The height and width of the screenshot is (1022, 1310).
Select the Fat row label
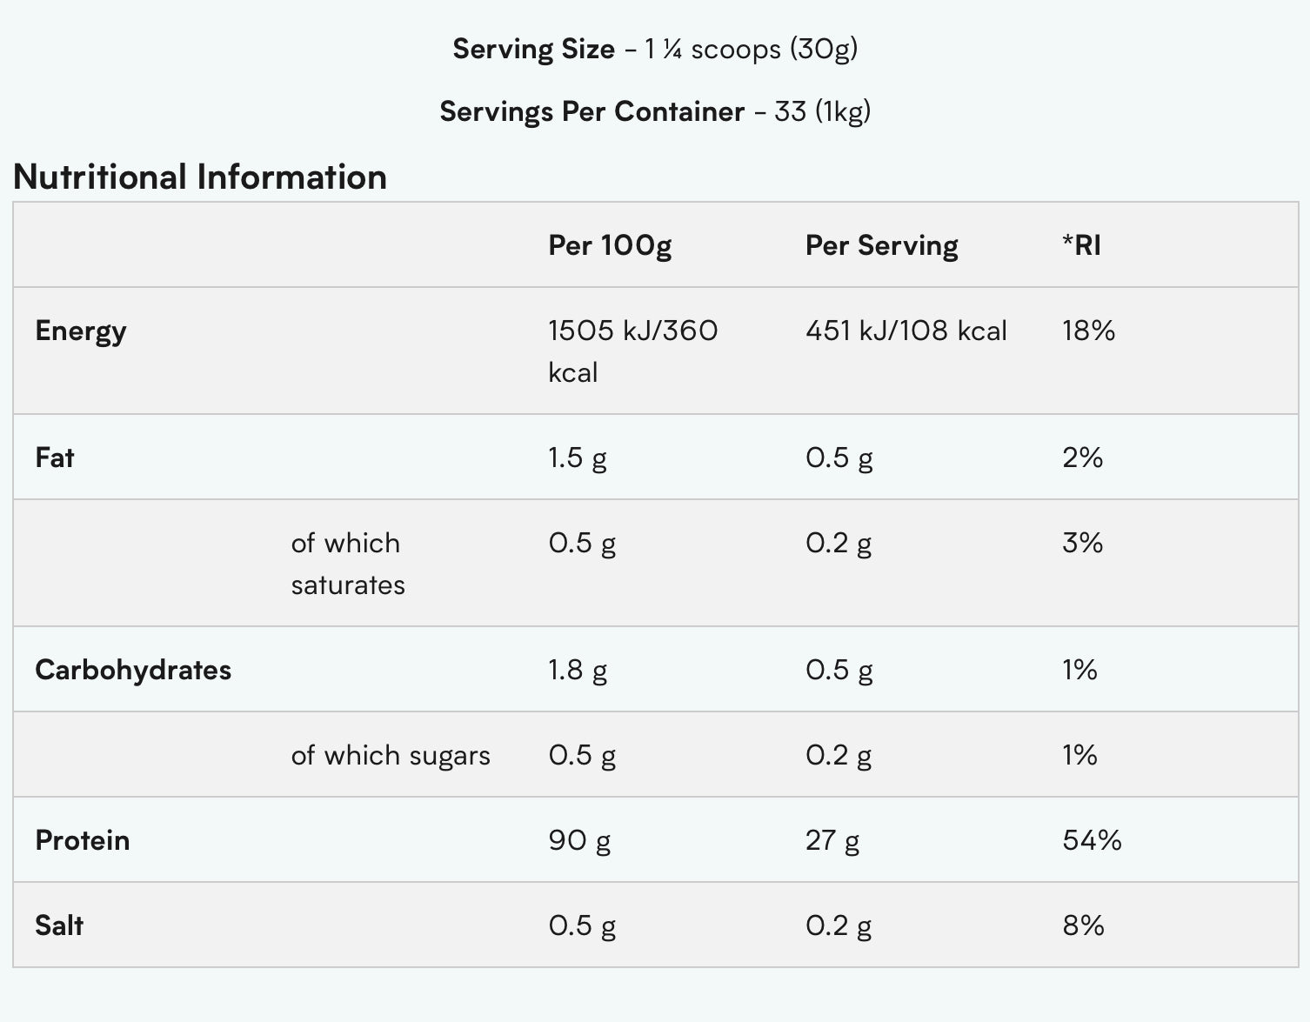(x=55, y=458)
